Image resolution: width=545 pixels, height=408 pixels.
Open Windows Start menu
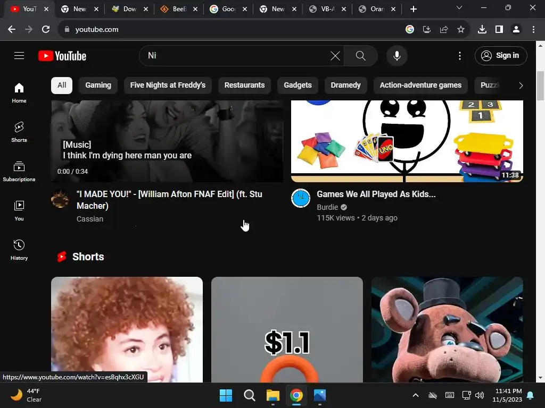(x=226, y=395)
